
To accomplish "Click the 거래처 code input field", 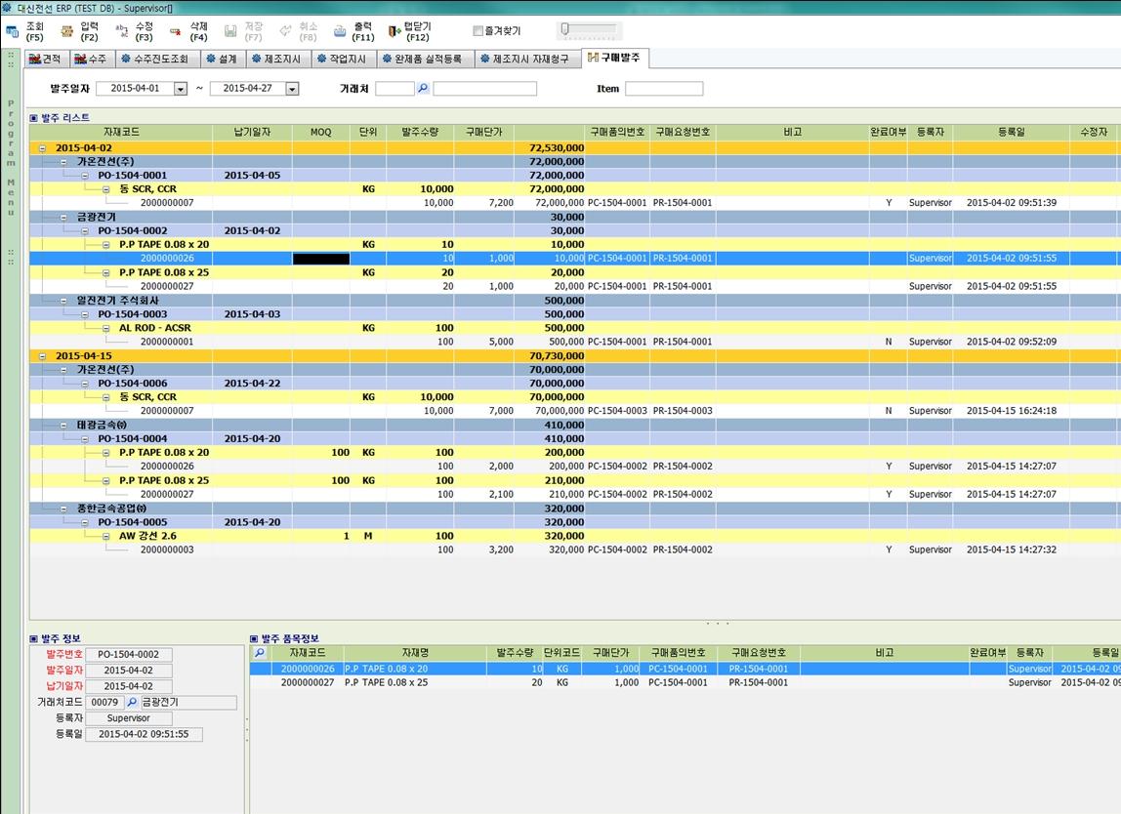I will (x=394, y=89).
